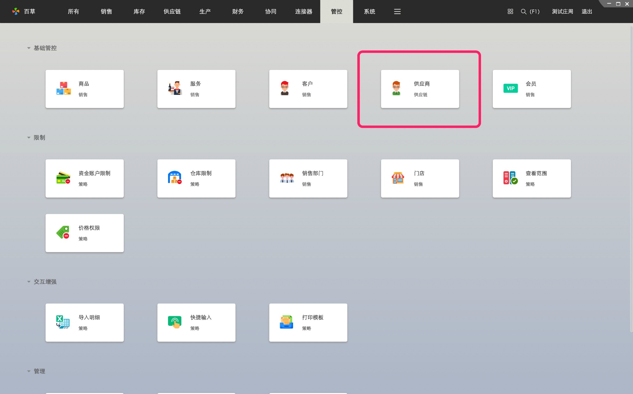
Task: Collapse the 交互增强 section
Action: click(x=29, y=282)
